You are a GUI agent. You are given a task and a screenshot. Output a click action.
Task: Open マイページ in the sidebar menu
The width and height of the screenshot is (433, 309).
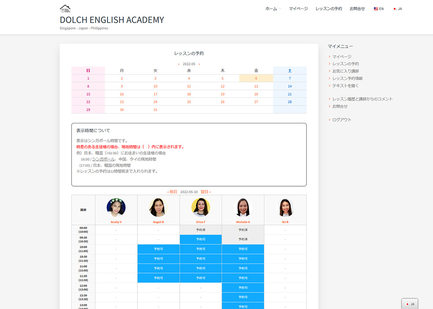[342, 57]
